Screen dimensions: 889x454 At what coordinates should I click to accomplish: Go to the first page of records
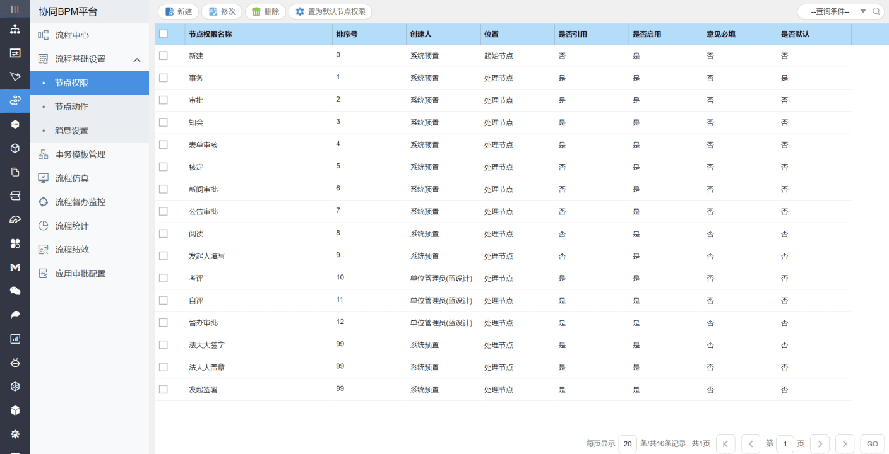coord(725,444)
